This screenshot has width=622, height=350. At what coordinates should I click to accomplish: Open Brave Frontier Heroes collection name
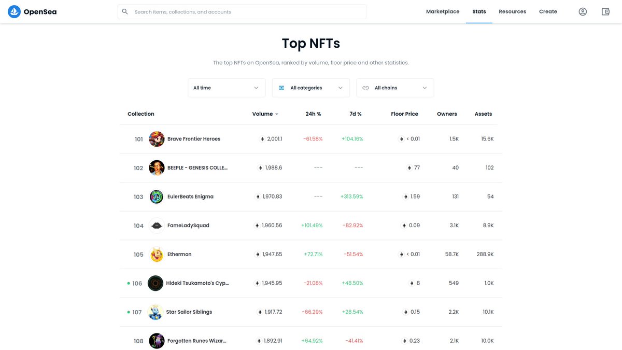194,139
